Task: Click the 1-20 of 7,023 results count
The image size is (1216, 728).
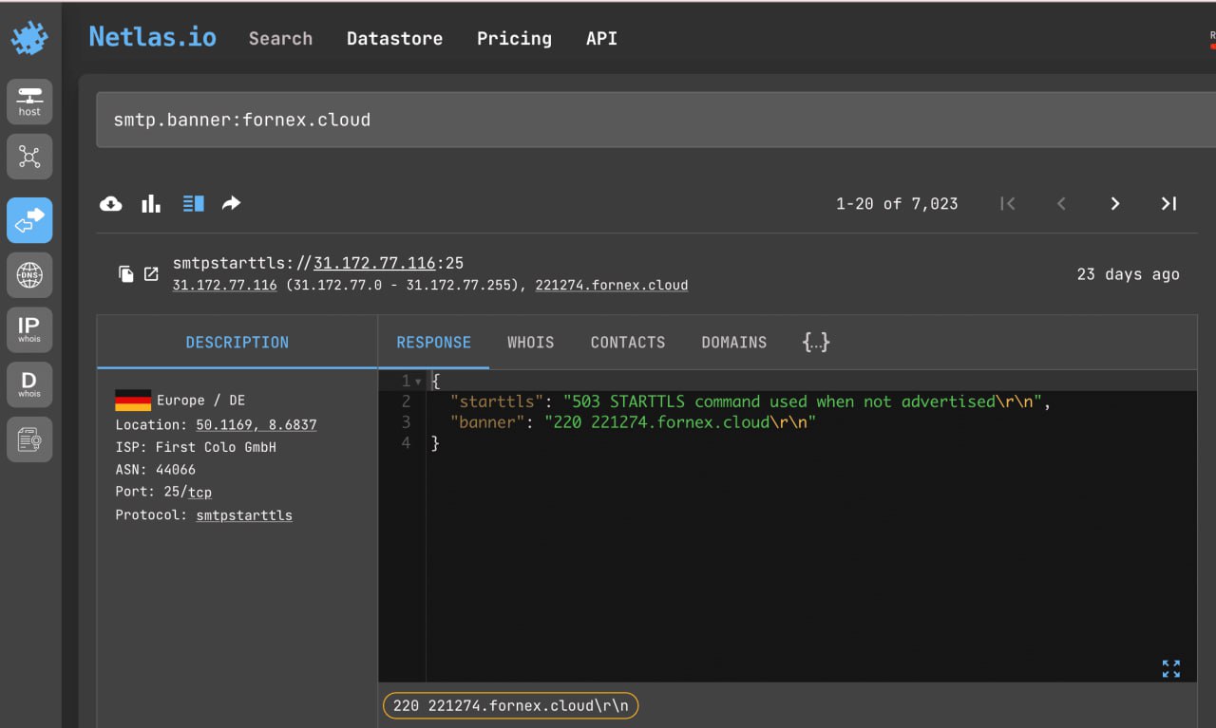Action: coord(897,203)
